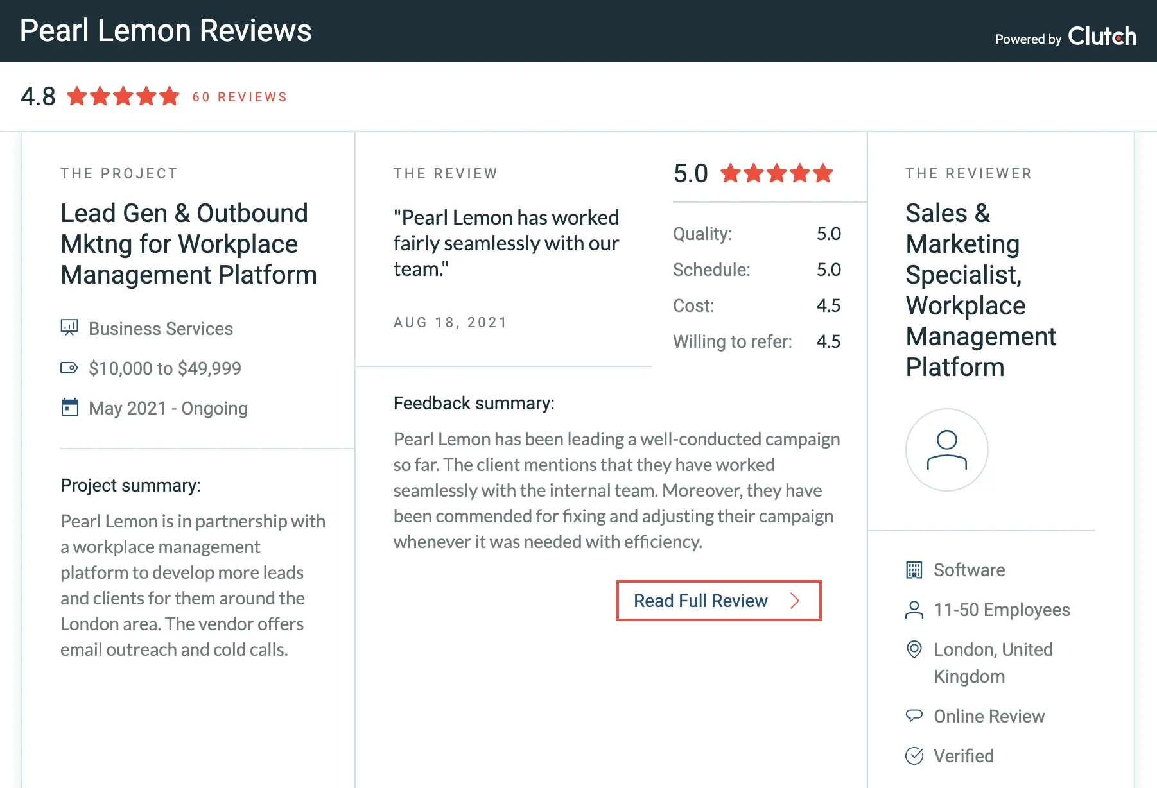Click the Pearl Lemon Reviews heading
The width and height of the screenshot is (1157, 788).
pyautogui.click(x=166, y=30)
